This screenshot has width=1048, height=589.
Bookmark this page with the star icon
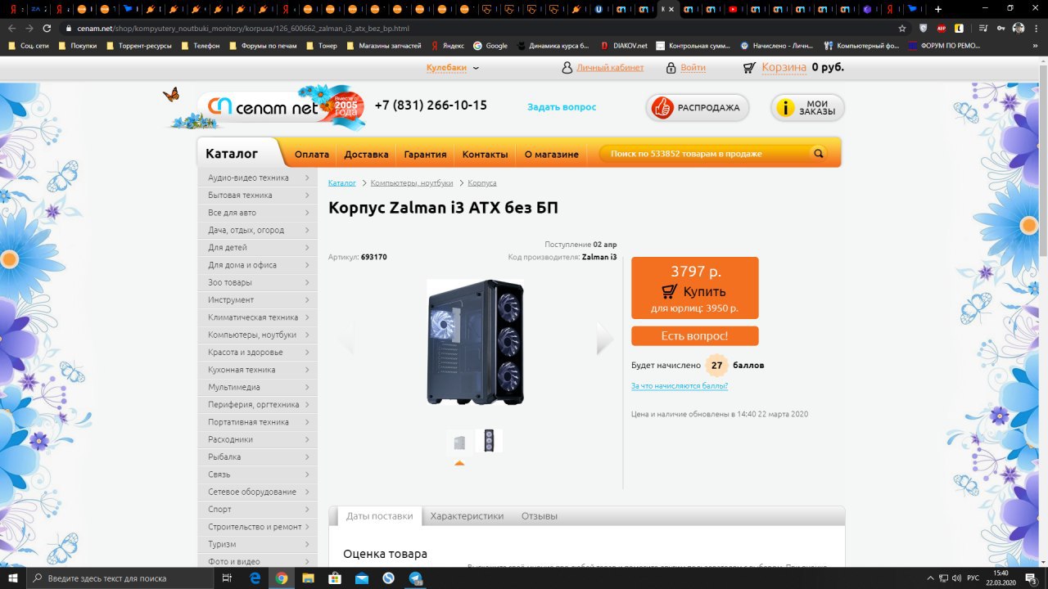point(902,28)
